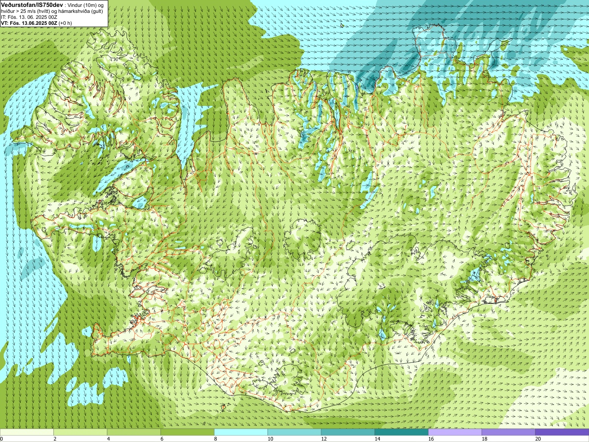Click the legend scale label '12'
Screen dimensions: 589x442
(324, 439)
